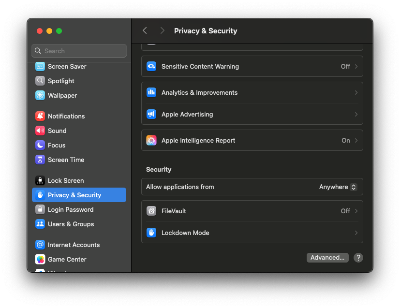
Task: Expand Sensitive Content Warning chevron
Action: point(356,67)
